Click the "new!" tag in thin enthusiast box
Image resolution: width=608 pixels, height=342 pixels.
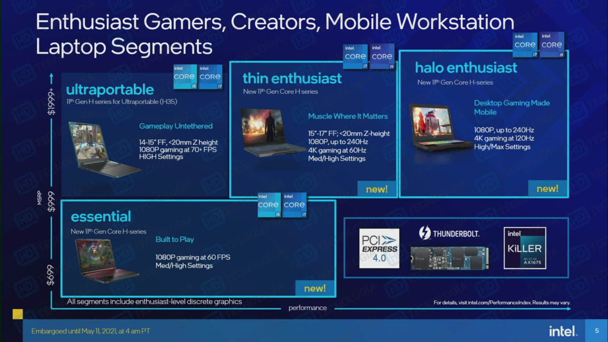coord(377,189)
